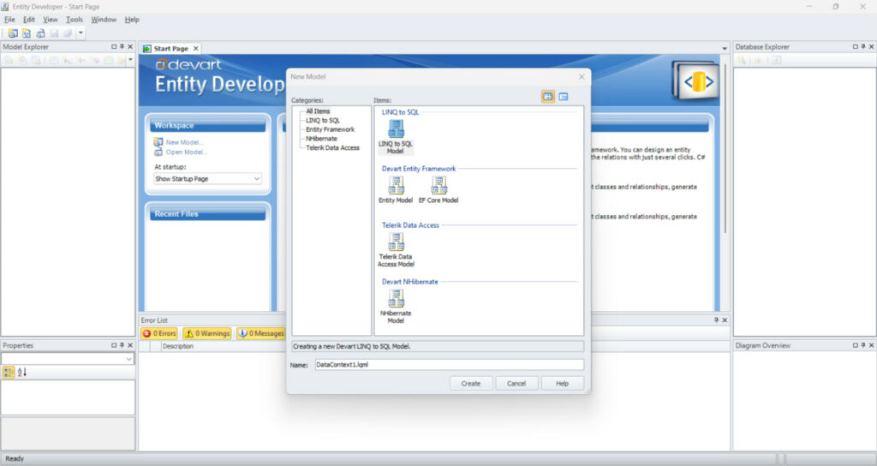Close the Model Explorer panel
Image resolution: width=877 pixels, height=466 pixels.
[x=130, y=47]
